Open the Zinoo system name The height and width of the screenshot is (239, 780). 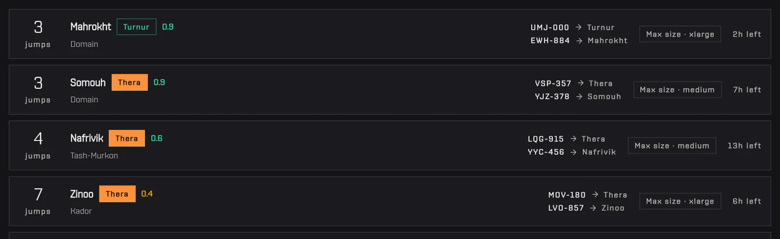(82, 194)
